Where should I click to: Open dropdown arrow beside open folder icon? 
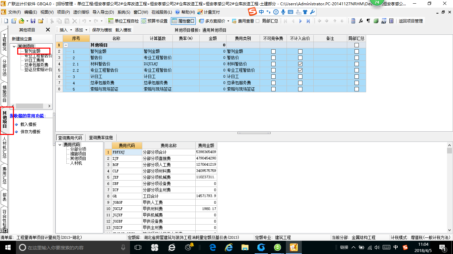pyautogui.click(x=27, y=21)
